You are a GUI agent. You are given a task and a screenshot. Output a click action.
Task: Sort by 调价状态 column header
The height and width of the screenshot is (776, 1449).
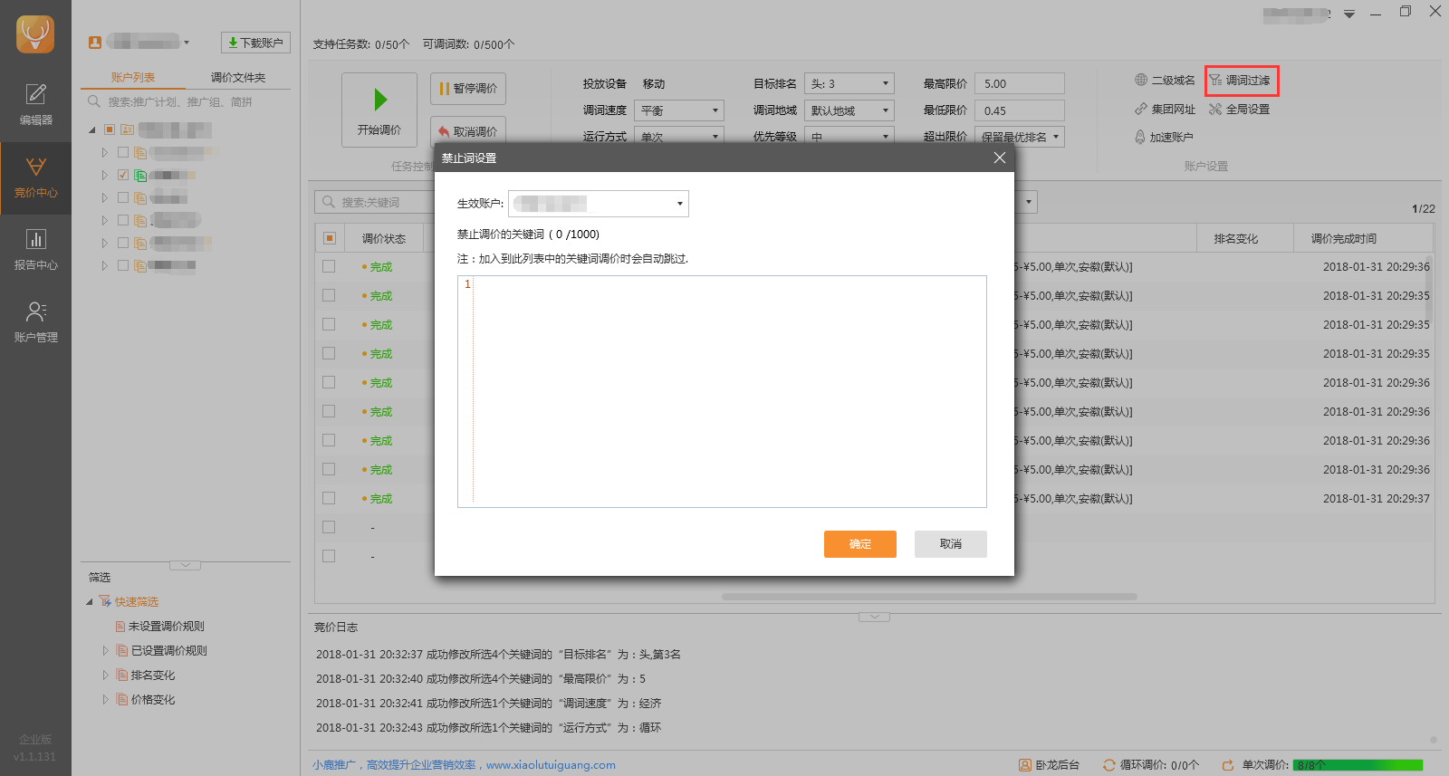point(384,239)
